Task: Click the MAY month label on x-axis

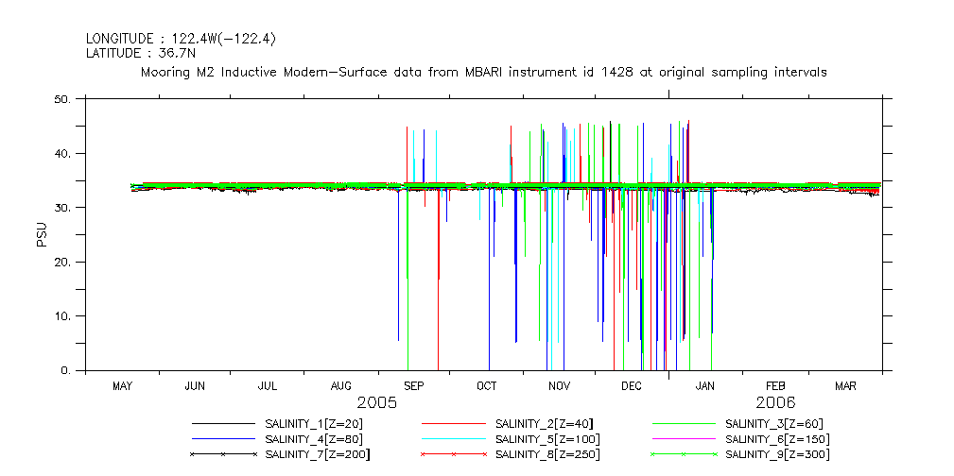Action: [122, 386]
